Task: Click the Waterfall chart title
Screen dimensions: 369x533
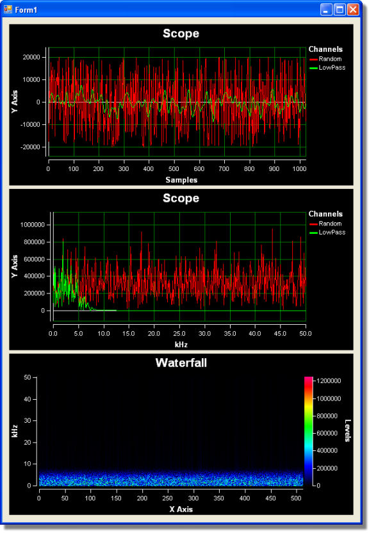Action: click(181, 363)
